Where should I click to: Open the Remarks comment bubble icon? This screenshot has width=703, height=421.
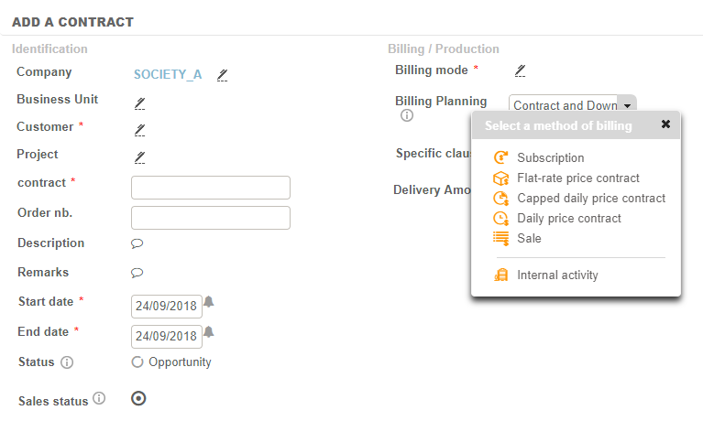point(137,273)
